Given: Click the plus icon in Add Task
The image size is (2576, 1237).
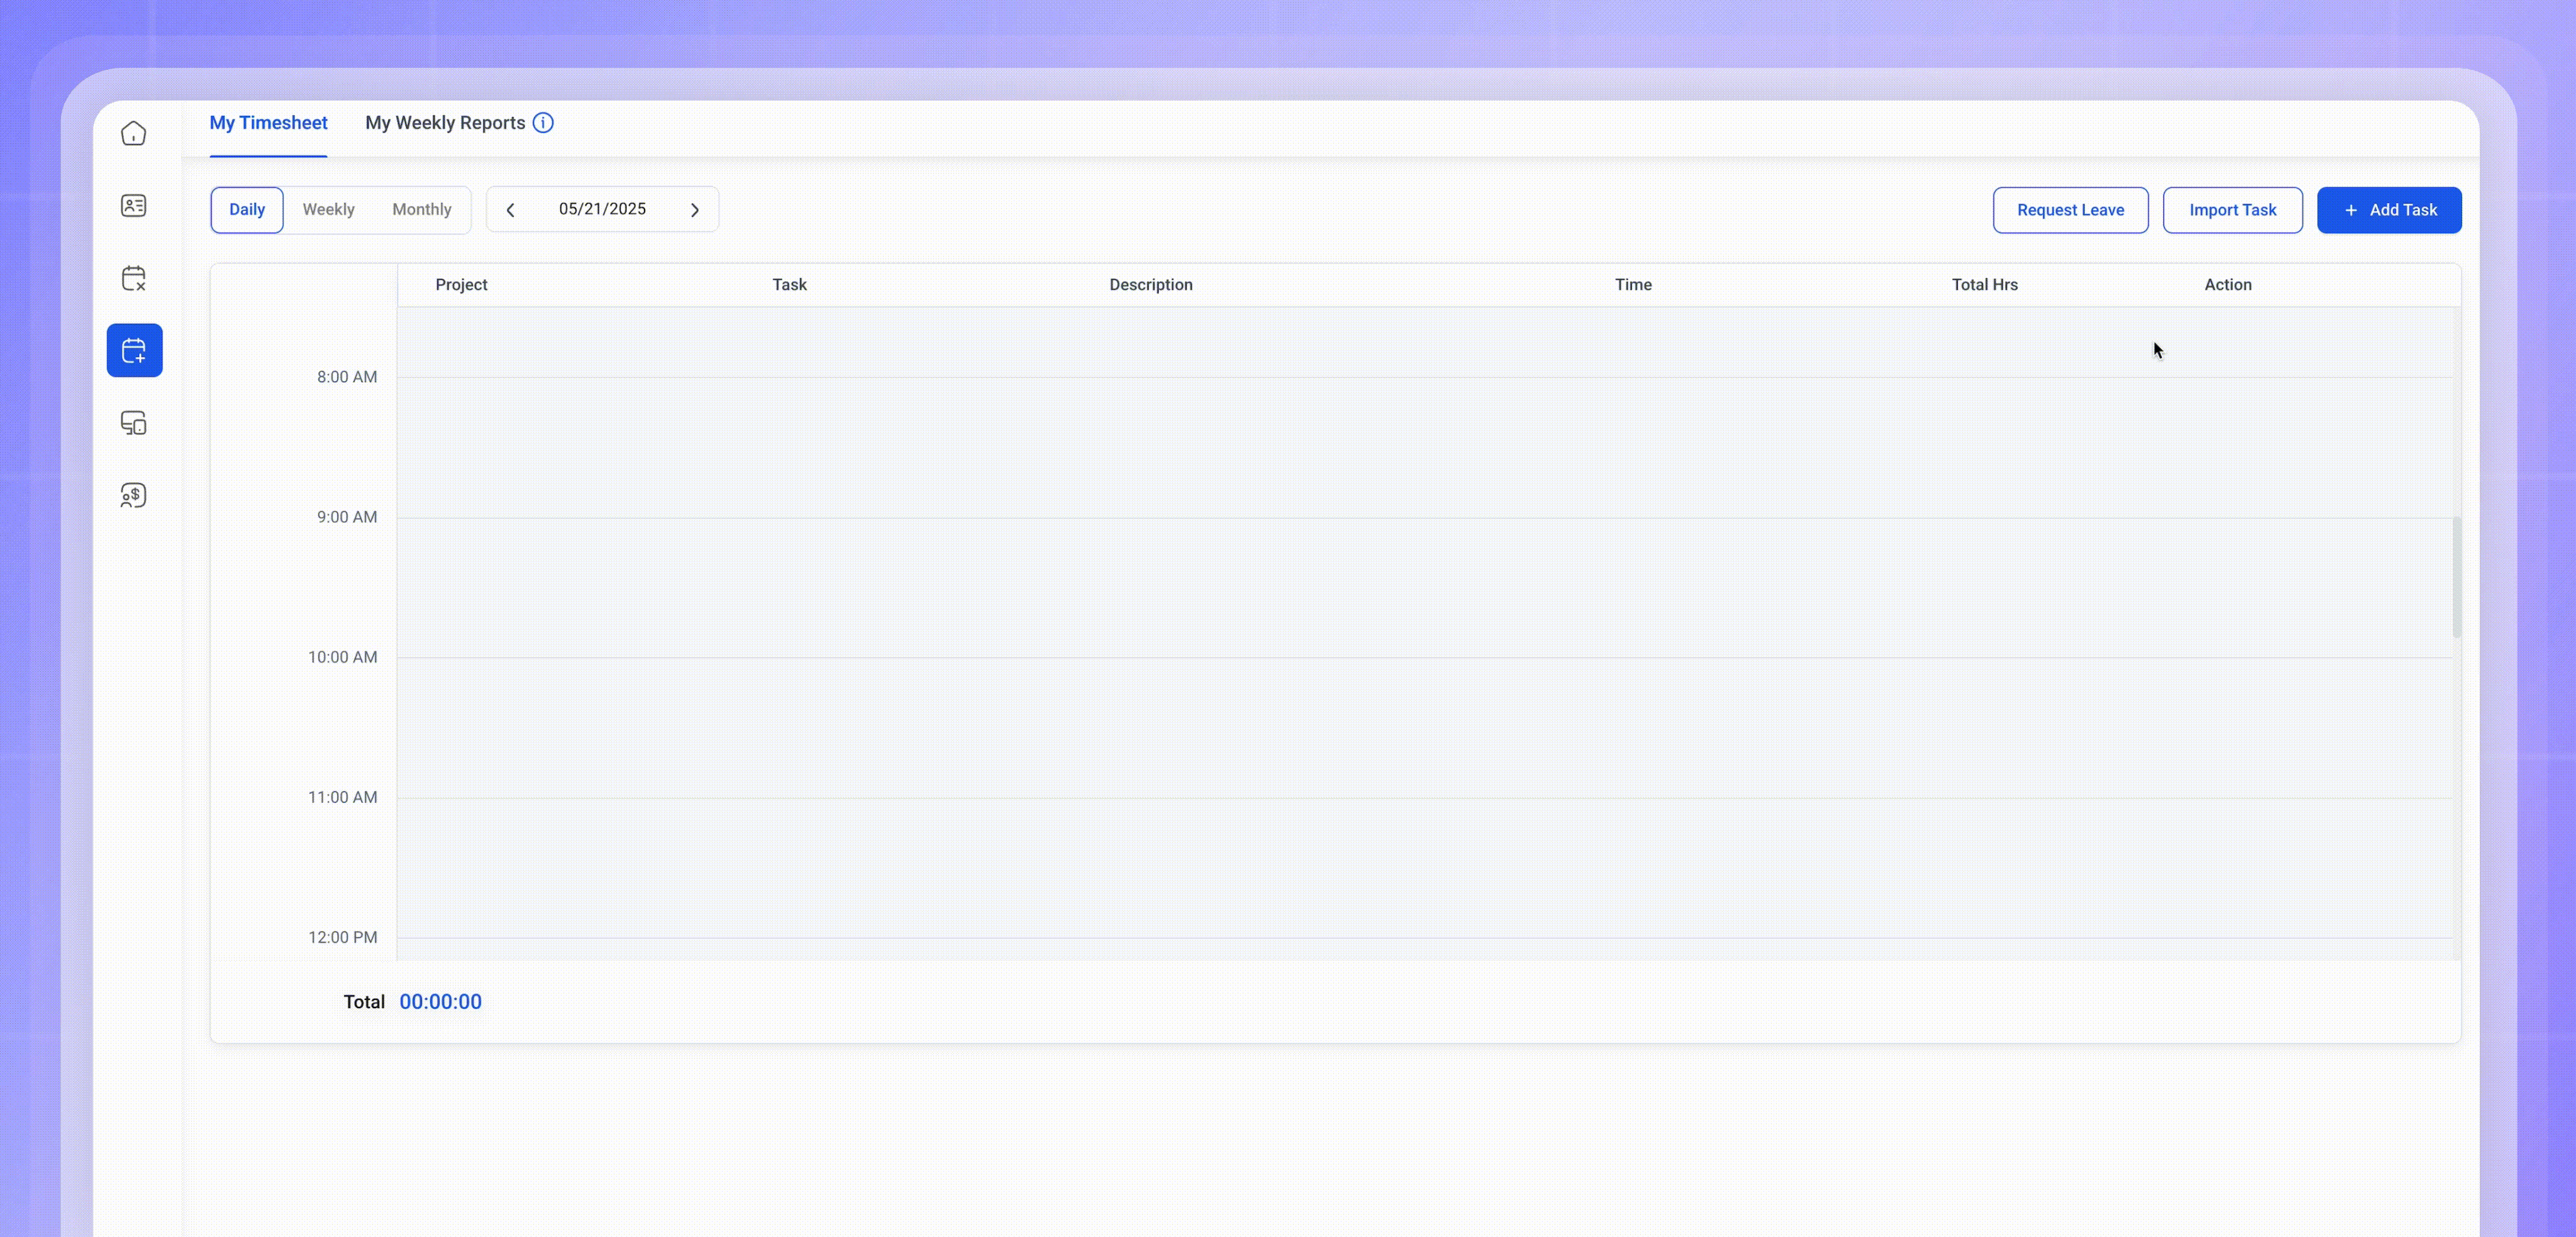Looking at the screenshot, I should click(2351, 211).
